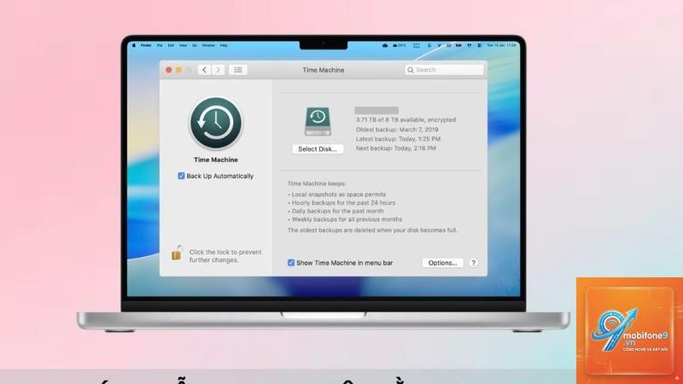683x384 pixels.
Task: Click 'Oldest backup: March 7, 2019' text
Action: (x=397, y=130)
